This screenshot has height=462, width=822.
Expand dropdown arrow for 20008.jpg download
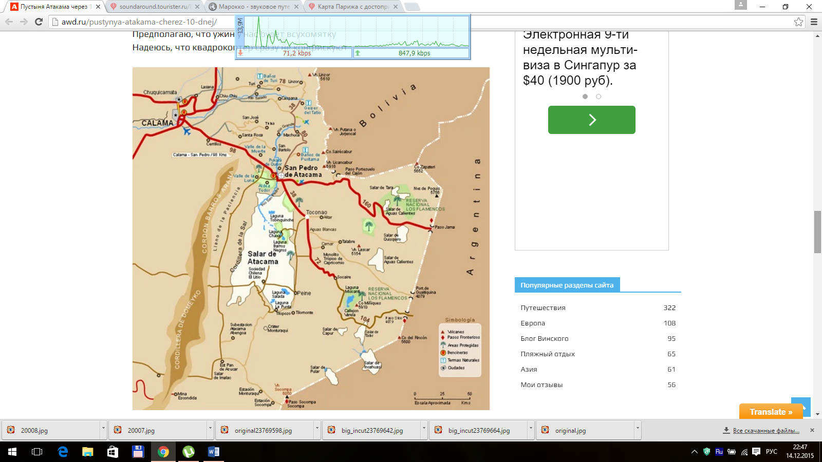tap(103, 430)
